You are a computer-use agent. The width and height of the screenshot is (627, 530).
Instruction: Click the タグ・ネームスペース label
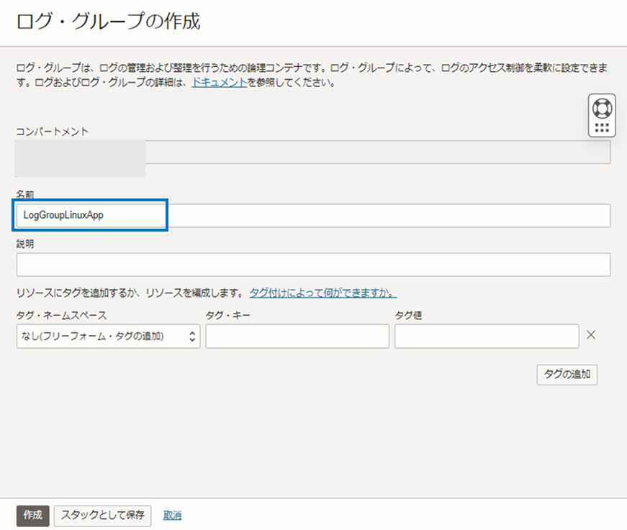tap(62, 316)
